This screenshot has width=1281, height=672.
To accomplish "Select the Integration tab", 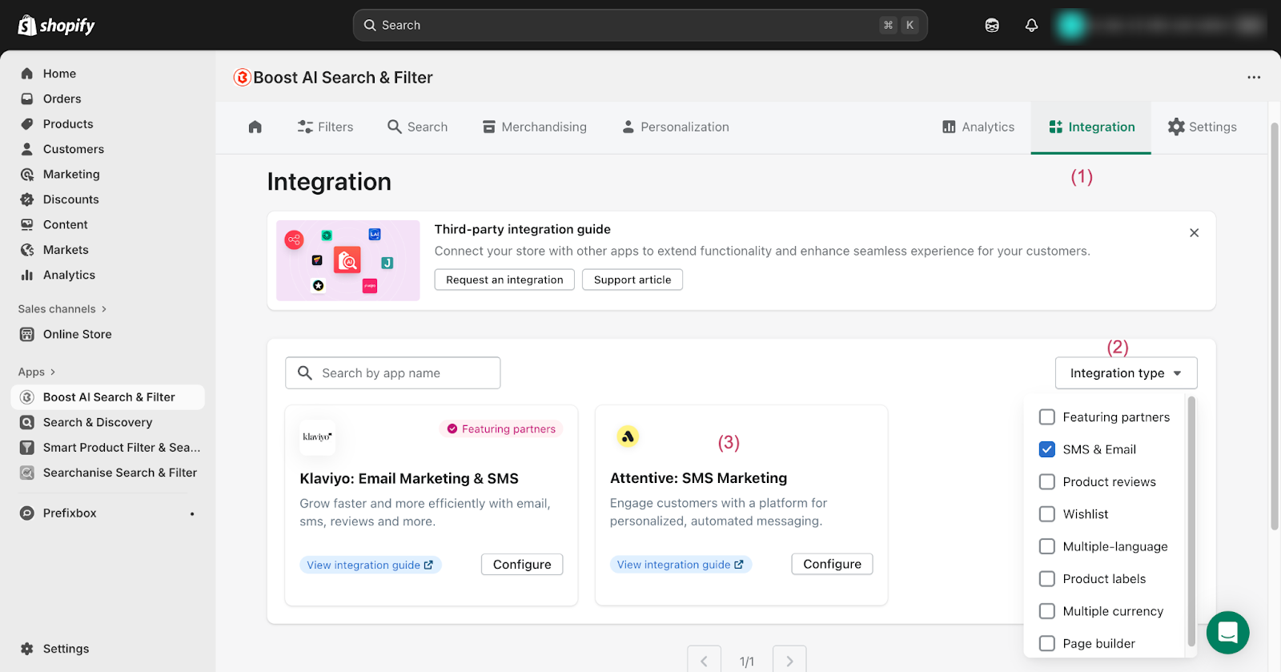I will (1091, 127).
